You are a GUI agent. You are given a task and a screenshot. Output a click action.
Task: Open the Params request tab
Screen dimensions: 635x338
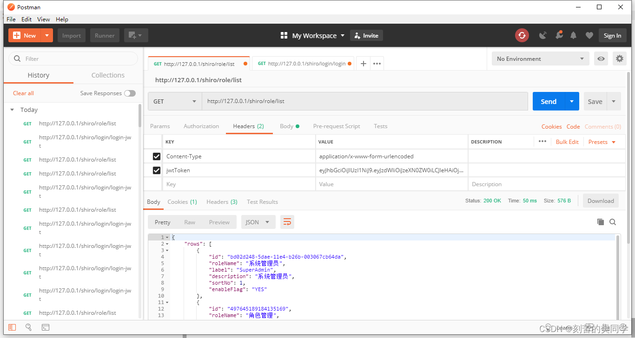(160, 126)
